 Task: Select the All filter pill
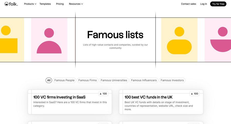point(49,80)
